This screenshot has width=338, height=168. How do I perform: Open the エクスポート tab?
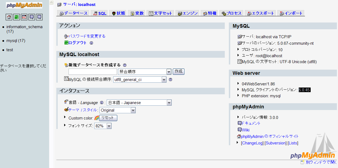pyautogui.click(x=260, y=13)
